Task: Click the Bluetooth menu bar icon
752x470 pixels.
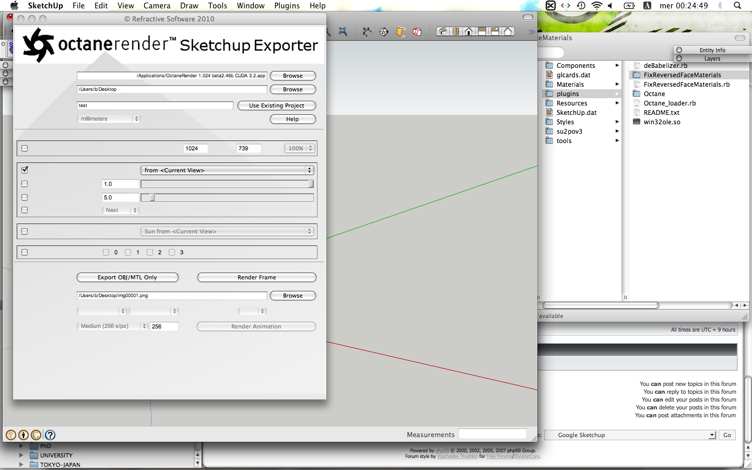Action: (x=720, y=6)
